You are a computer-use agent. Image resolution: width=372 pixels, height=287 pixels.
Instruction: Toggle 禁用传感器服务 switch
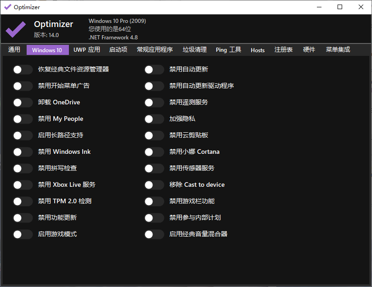154,168
